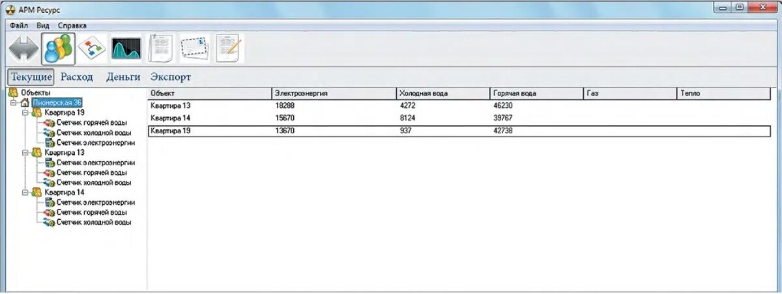Click electricity value 18288
782x294 pixels.
click(285, 105)
